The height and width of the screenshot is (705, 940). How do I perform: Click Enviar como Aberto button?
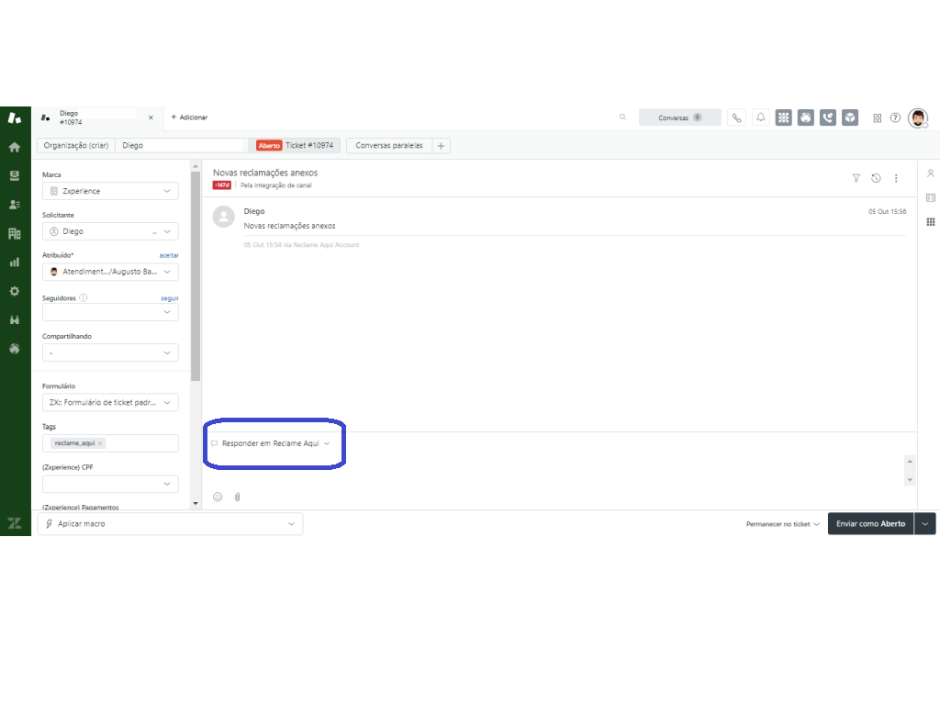point(870,523)
